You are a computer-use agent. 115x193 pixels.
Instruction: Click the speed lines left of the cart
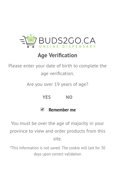tap(22, 40)
